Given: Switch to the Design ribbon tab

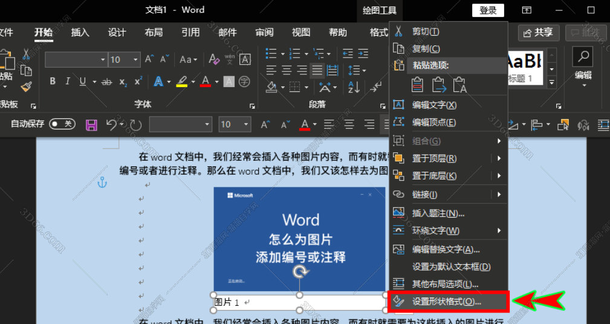Looking at the screenshot, I should [x=117, y=32].
